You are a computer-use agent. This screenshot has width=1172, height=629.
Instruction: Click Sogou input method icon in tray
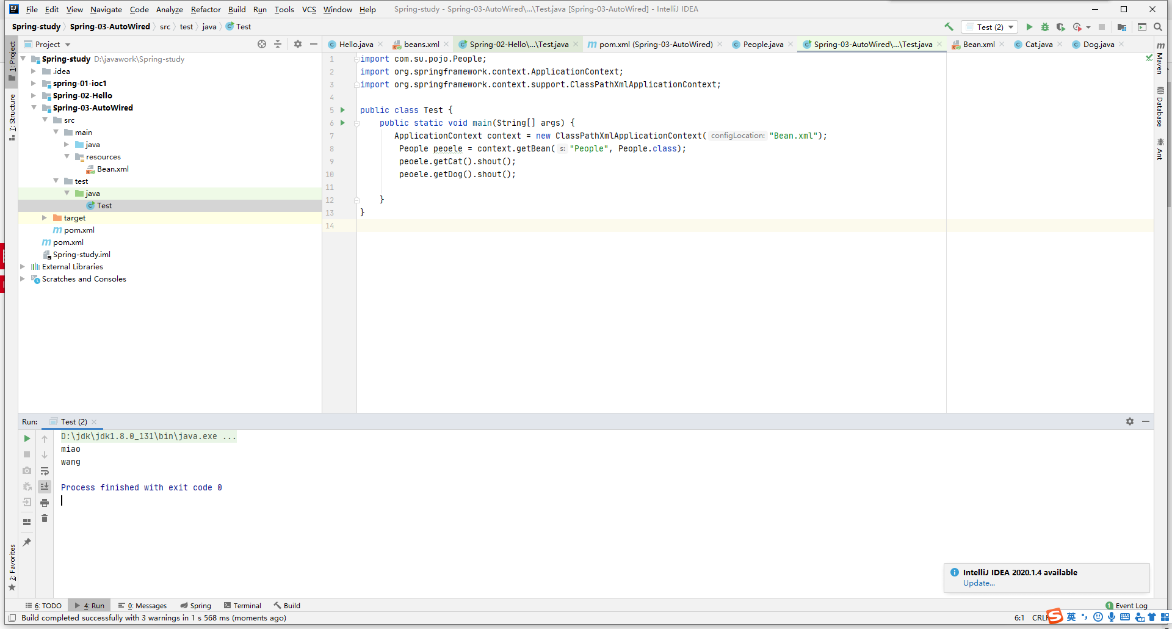pyautogui.click(x=1054, y=616)
